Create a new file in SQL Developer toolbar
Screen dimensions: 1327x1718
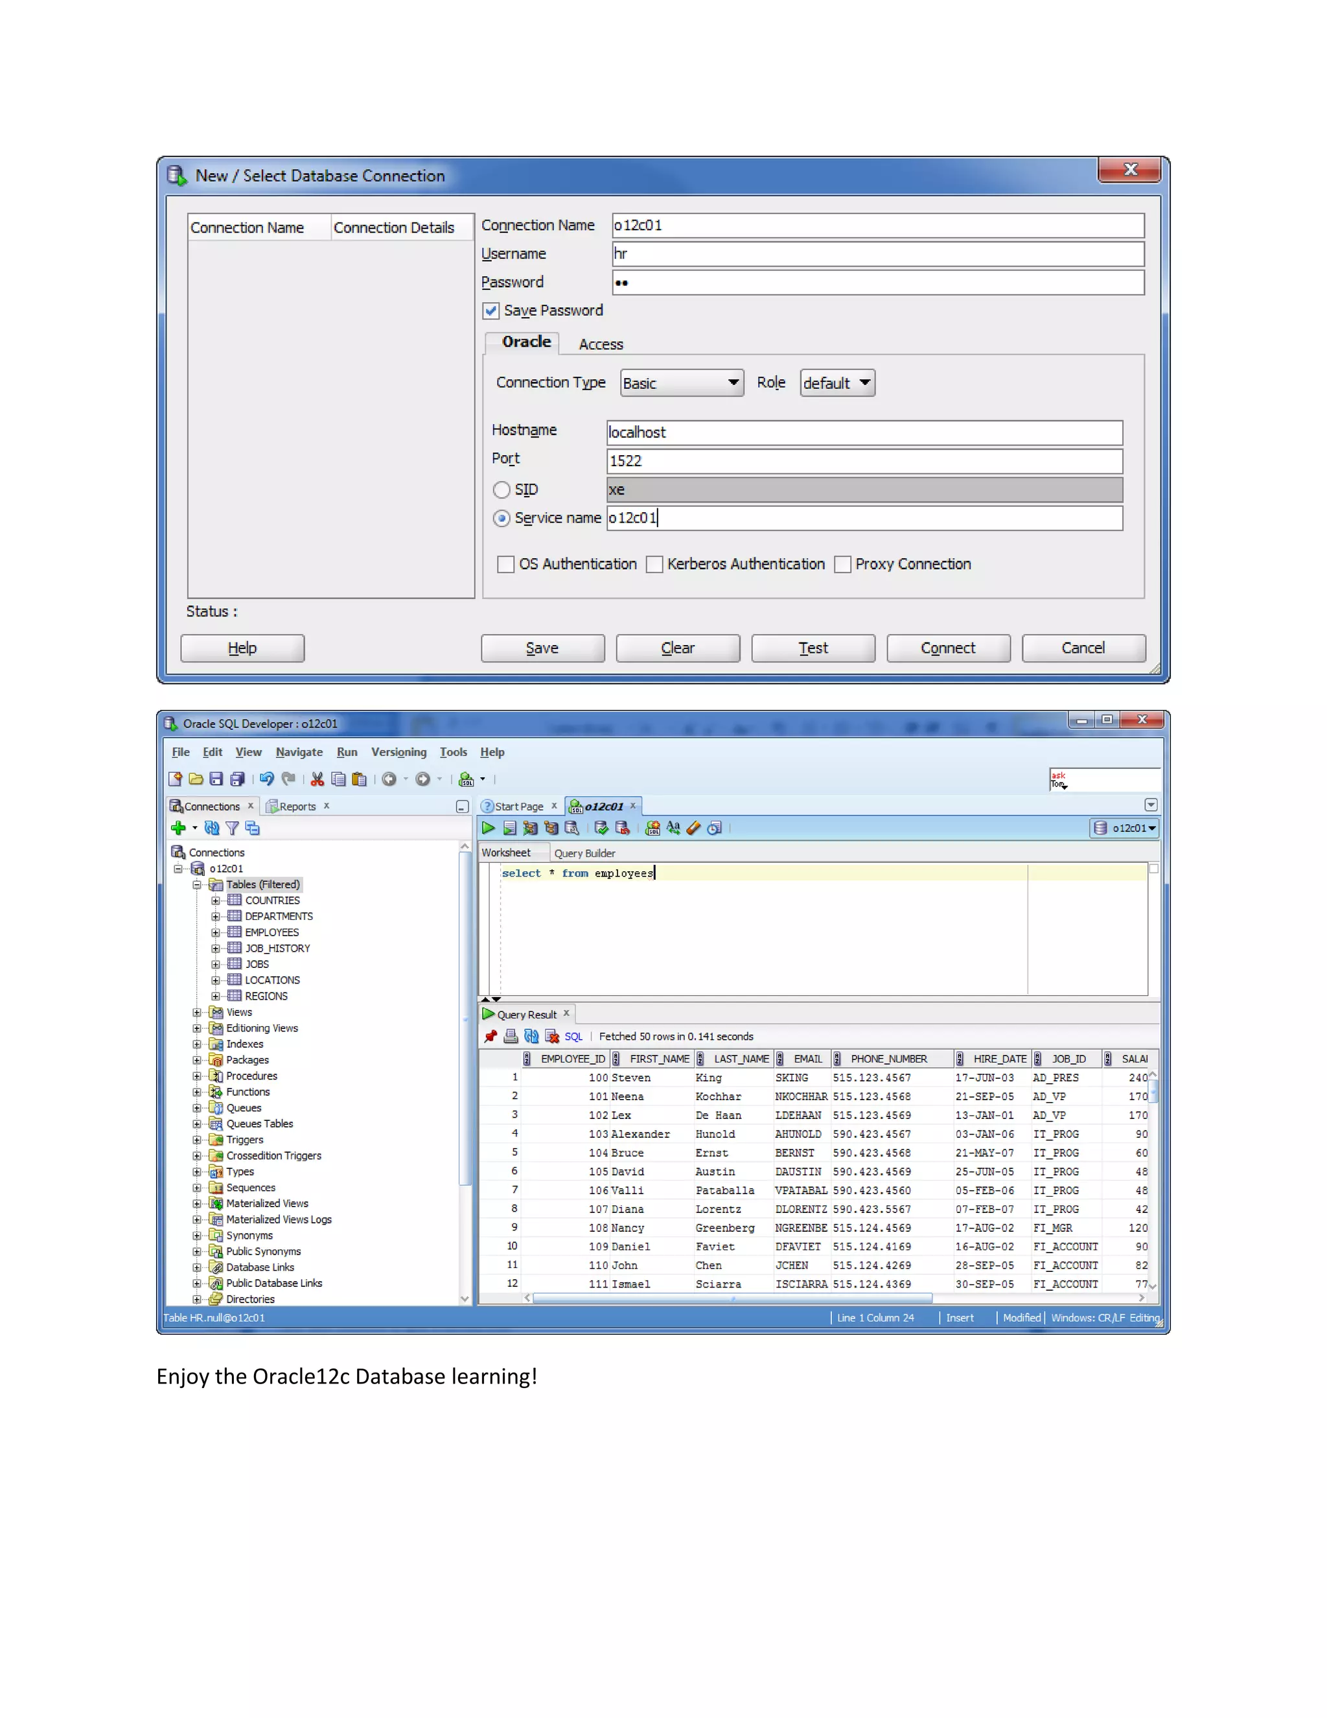coord(174,779)
